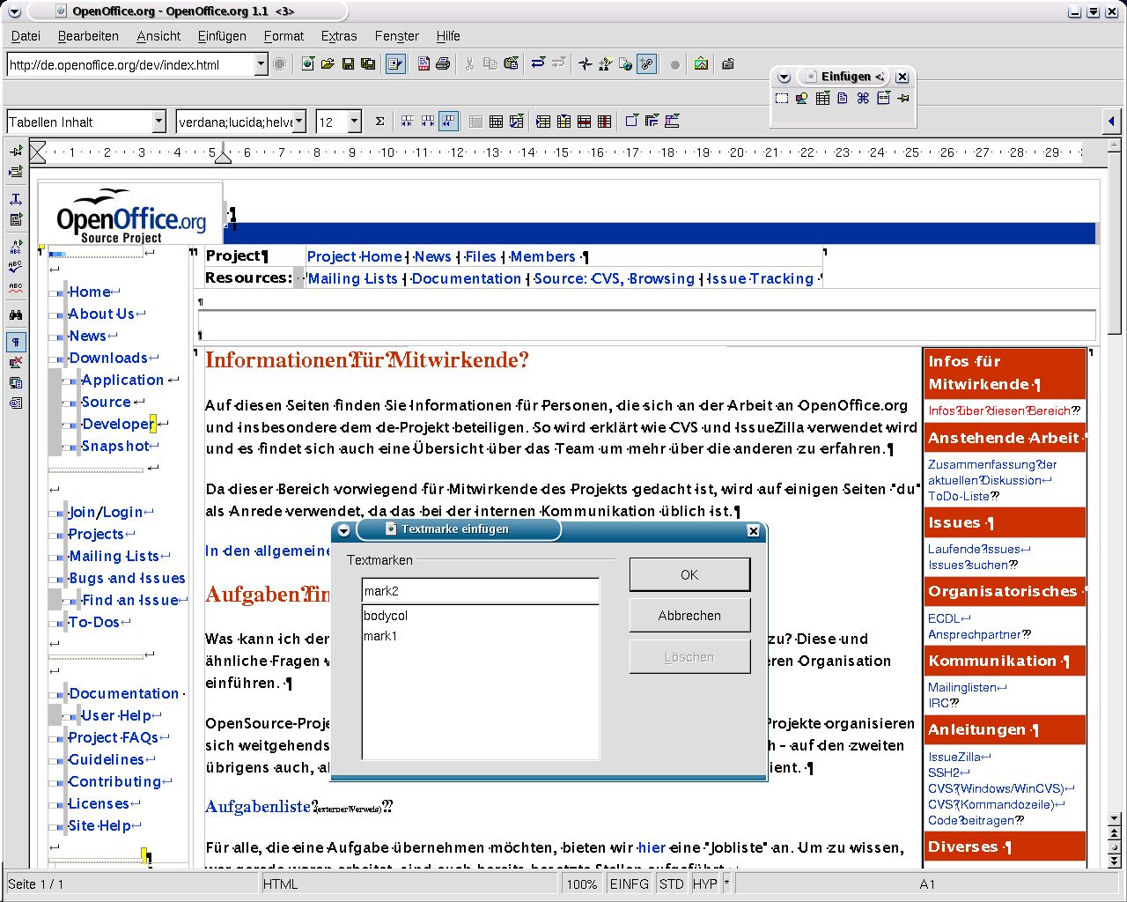Open the font size dropdown

tap(354, 122)
